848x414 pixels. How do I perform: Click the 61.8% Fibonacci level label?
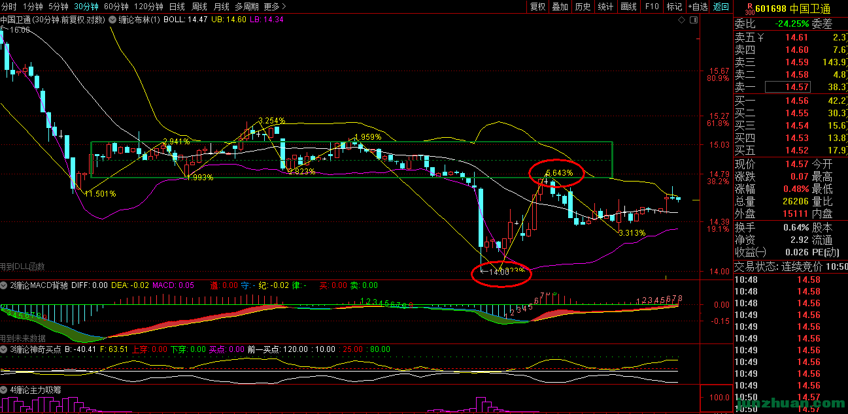(718, 123)
